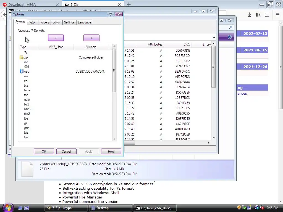Switch to the Download - MEGA browser tab

(31, 4)
